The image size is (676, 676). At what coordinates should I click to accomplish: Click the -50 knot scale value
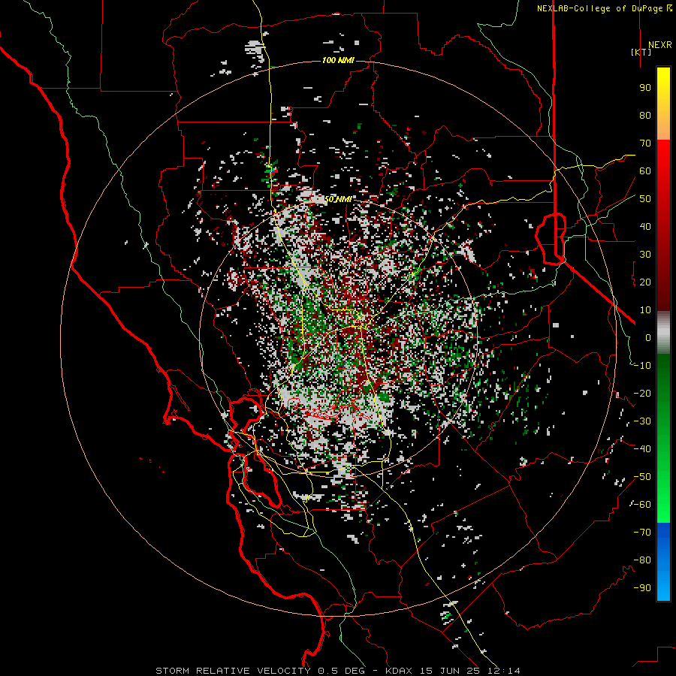[x=642, y=477]
